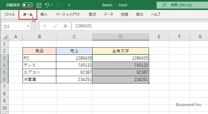Click the Select All corner triangle
The image size is (208, 114).
tap(5, 37)
